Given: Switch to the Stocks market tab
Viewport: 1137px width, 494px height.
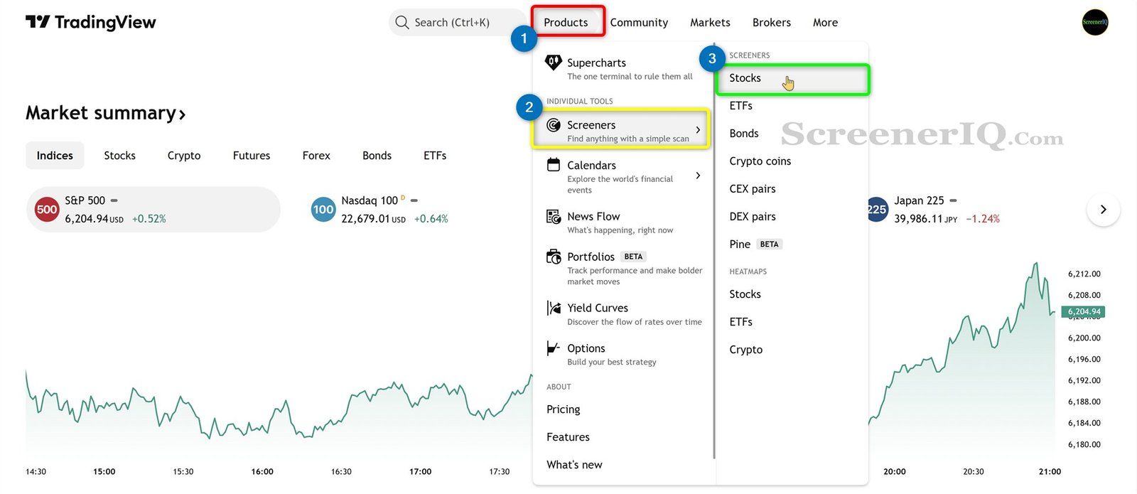Looking at the screenshot, I should coord(119,156).
